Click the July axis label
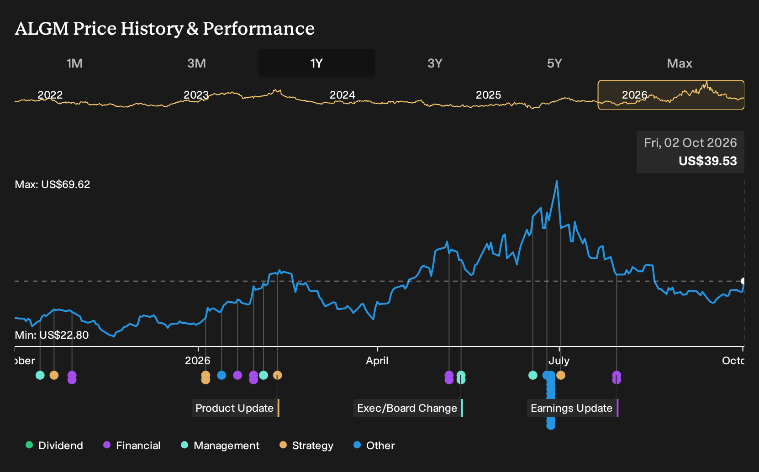 pyautogui.click(x=559, y=361)
